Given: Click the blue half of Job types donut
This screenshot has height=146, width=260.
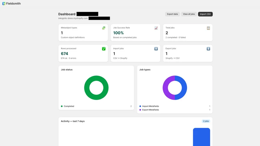Looking at the screenshot, I should click(184, 88).
